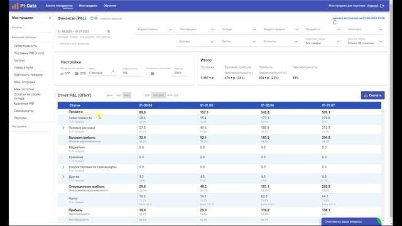Screen dimensions: 402x226
Task: Open the Себестоимость sidebar item
Action: pos(25,46)
